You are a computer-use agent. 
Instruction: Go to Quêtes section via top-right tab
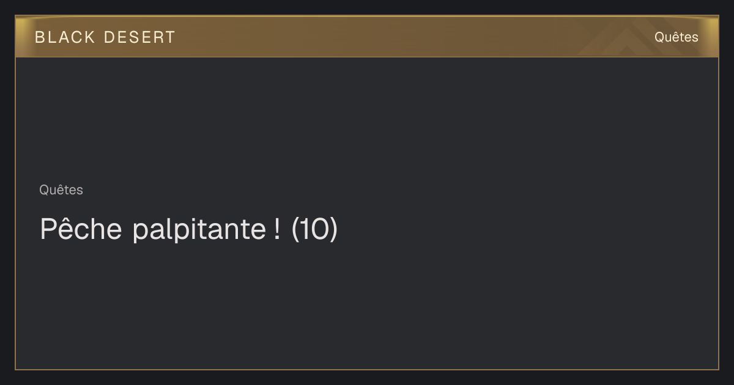[676, 37]
